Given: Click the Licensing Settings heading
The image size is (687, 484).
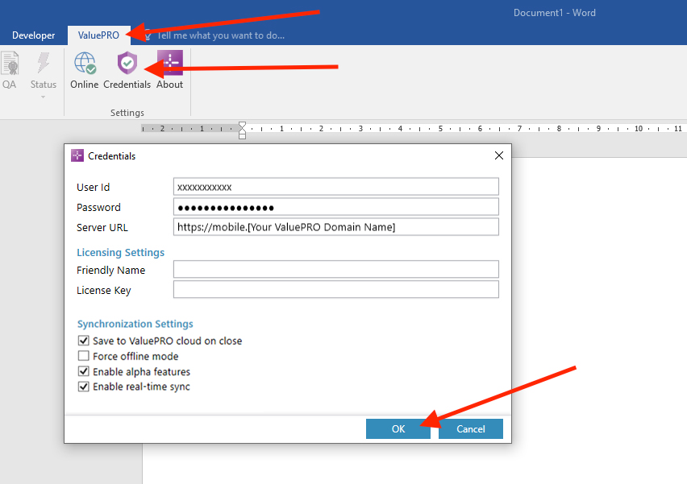Looking at the screenshot, I should 120,253.
